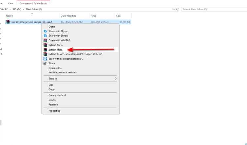This screenshot has height=145, width=247.
Task: Sort by the Date modified column header
Action: pos(69,16)
